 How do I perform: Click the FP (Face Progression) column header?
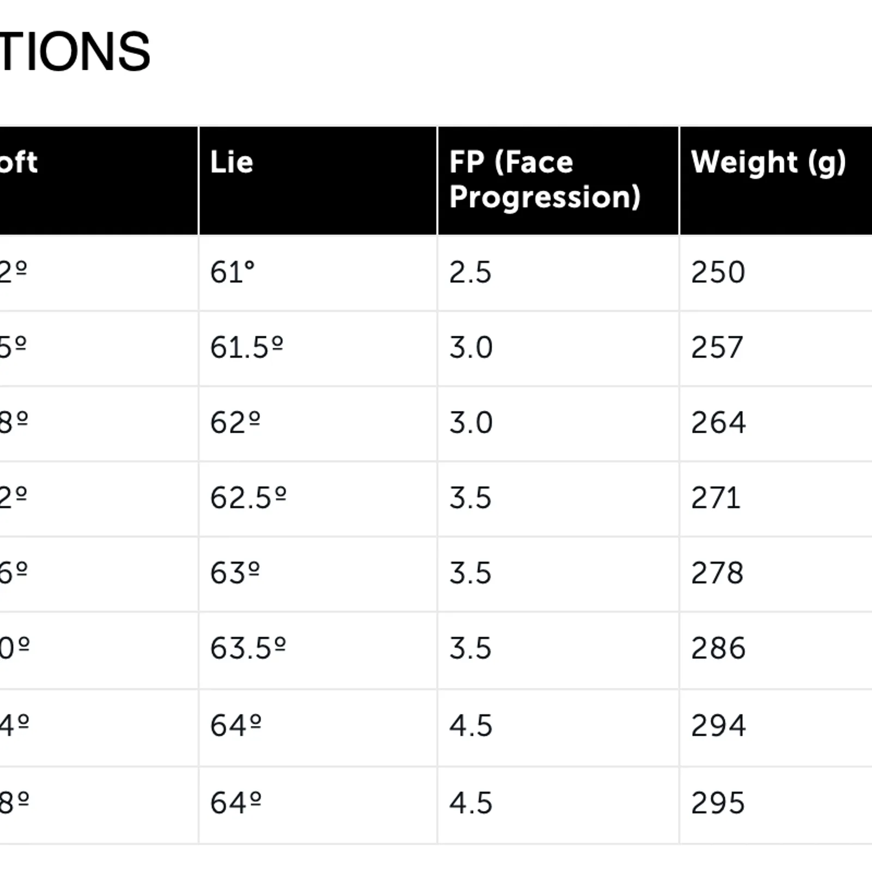pos(544,179)
